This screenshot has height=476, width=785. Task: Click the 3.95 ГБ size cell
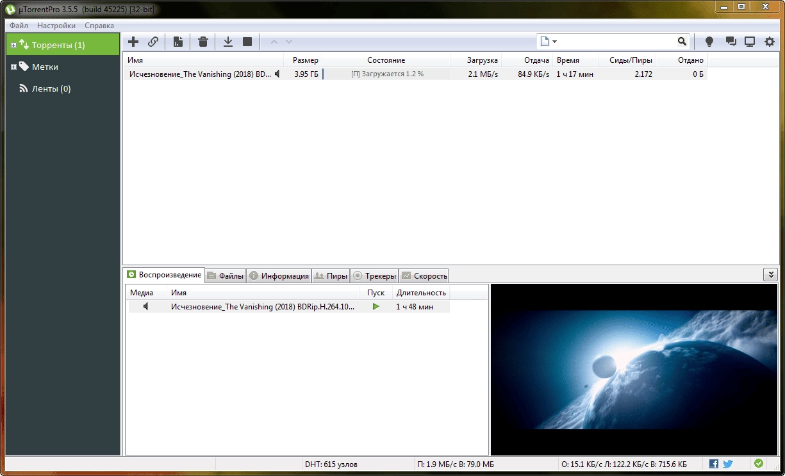[306, 74]
